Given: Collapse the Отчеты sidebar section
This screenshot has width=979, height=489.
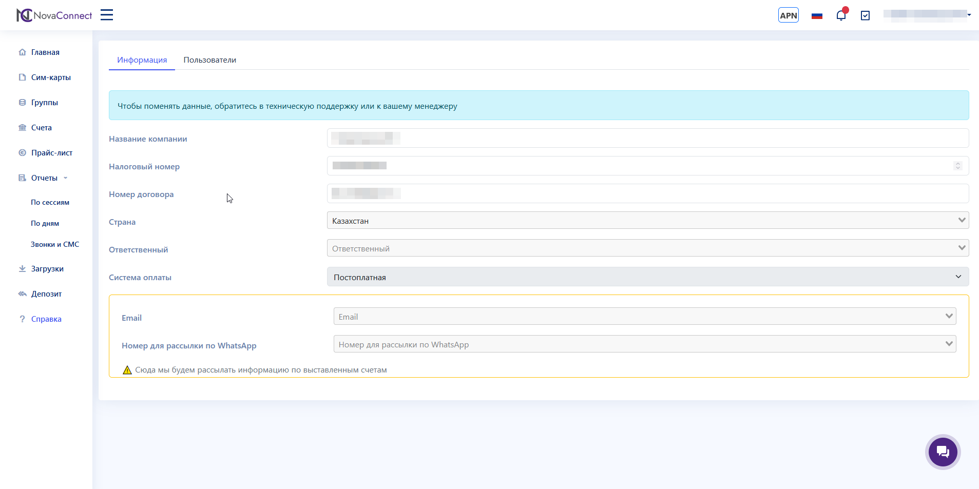Looking at the screenshot, I should pos(44,178).
